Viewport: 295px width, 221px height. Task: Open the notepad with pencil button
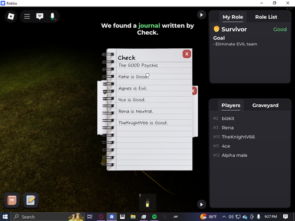pos(31,200)
